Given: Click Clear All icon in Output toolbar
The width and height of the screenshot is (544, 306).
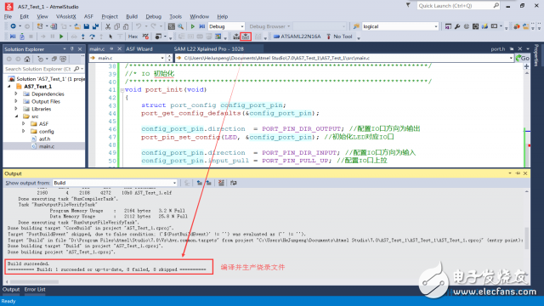Looking at the screenshot, I should tap(221, 183).
